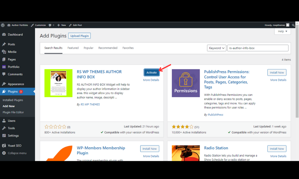Viewport: 299px width, 179px height.
Task: Click the Yoast SEO icon
Action: coord(4,146)
